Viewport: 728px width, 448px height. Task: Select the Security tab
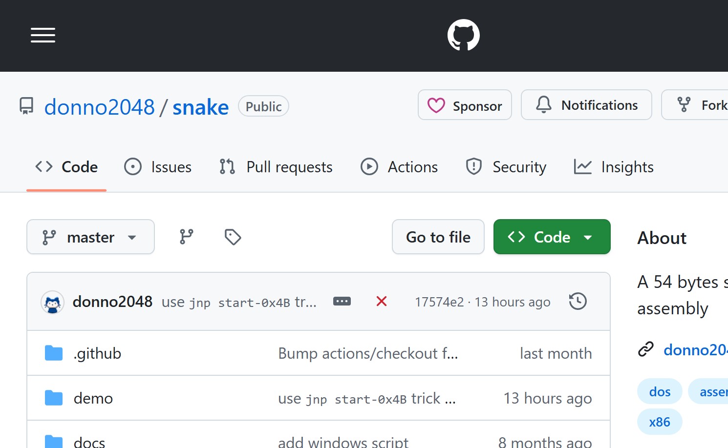click(506, 167)
